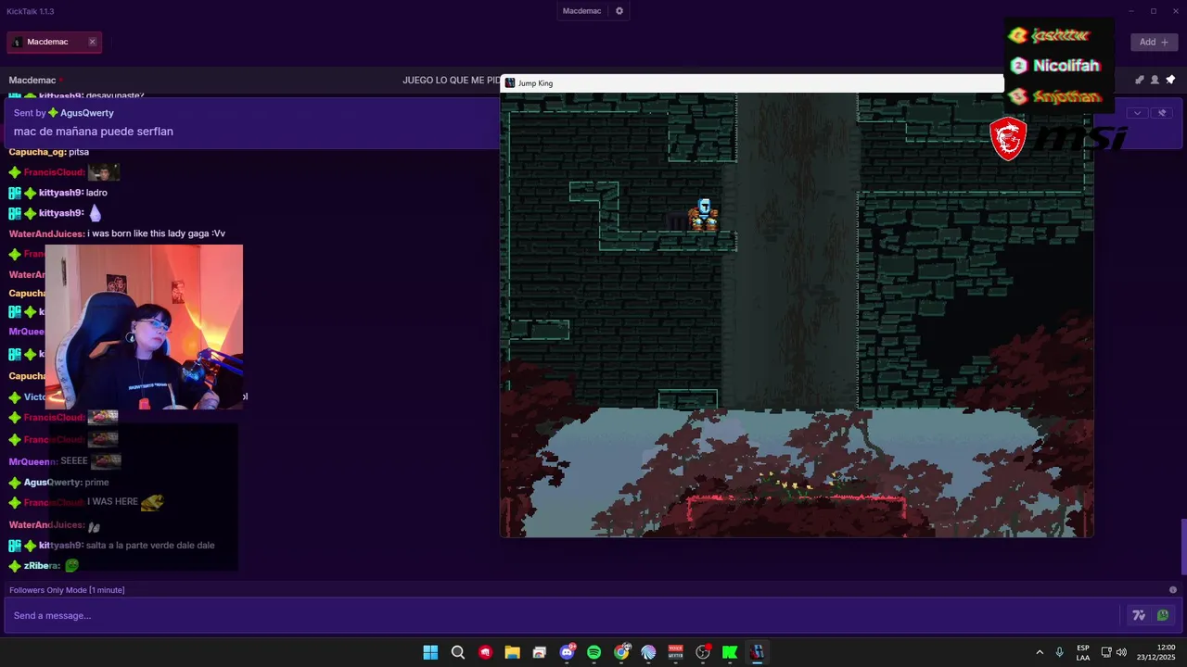Open the moderator sword icon in header
Screen dimensions: 1187x667
[1140, 80]
